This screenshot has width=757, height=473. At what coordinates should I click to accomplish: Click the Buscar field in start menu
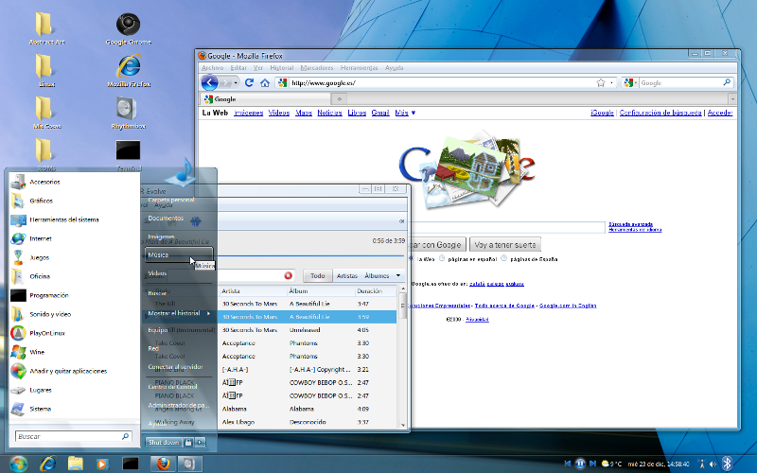point(73,436)
